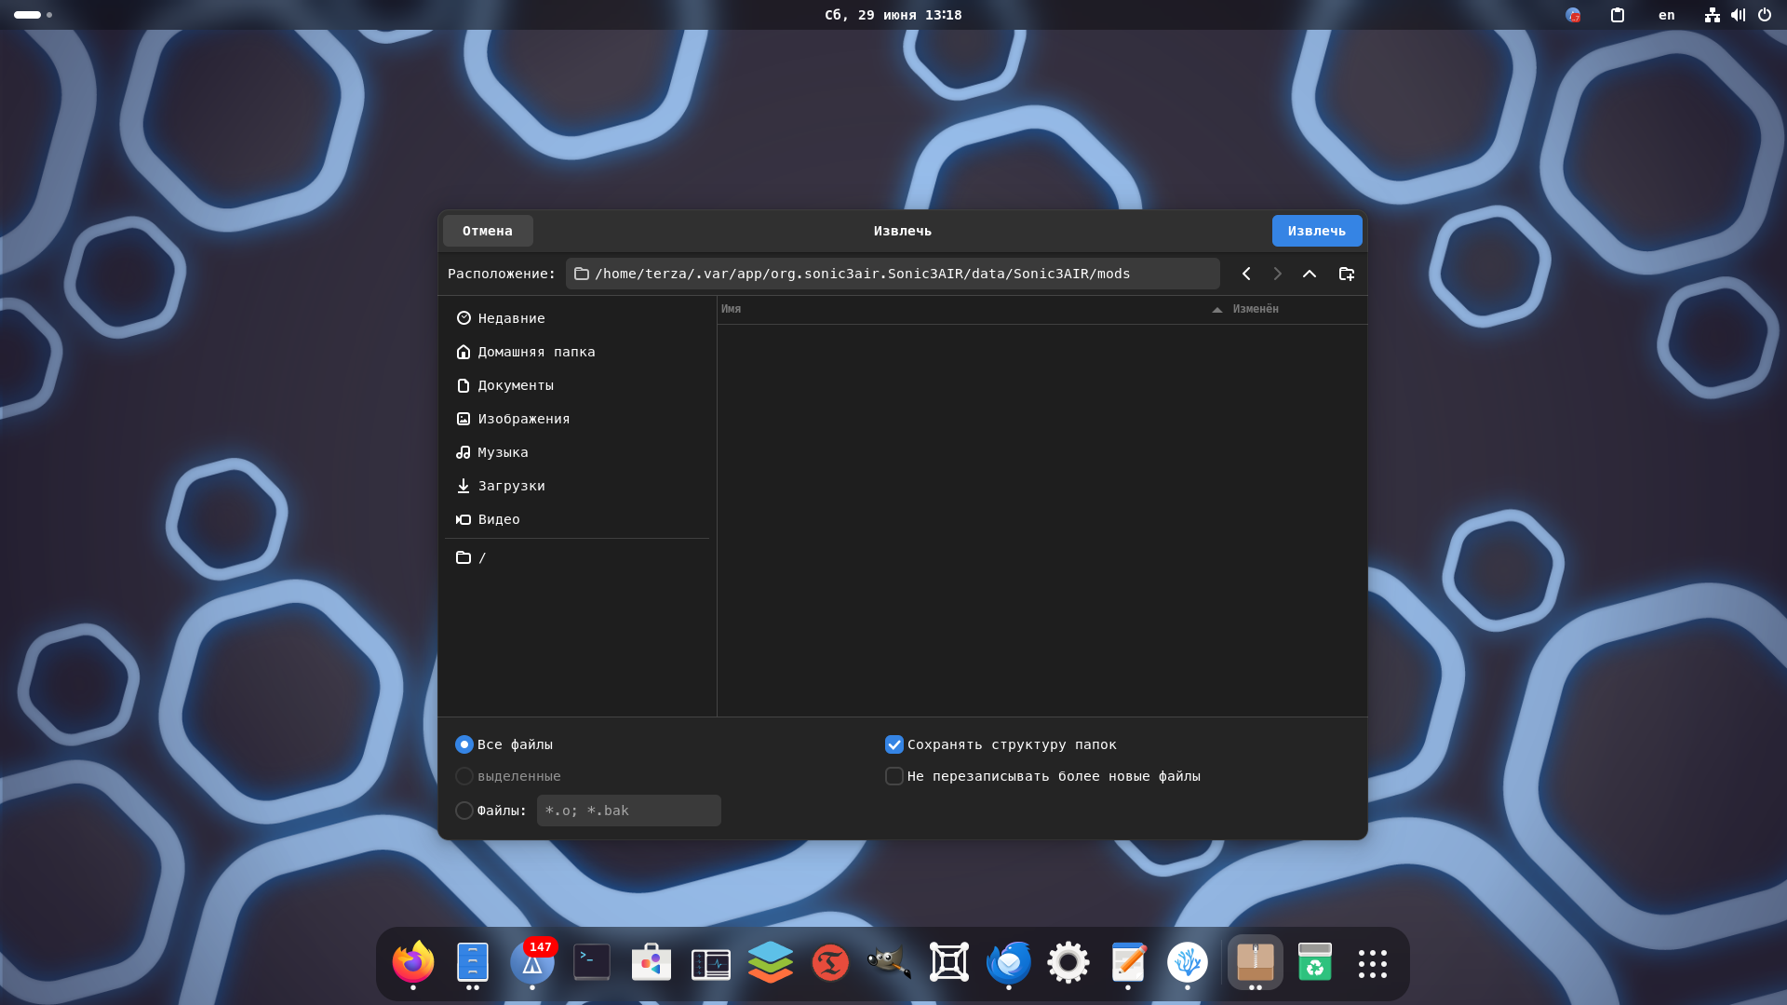
Task: Open the volume speaker icon
Action: click(x=1739, y=15)
